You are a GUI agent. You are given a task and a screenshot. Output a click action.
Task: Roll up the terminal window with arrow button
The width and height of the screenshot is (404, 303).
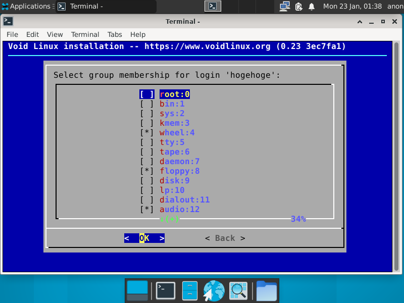tap(360, 22)
